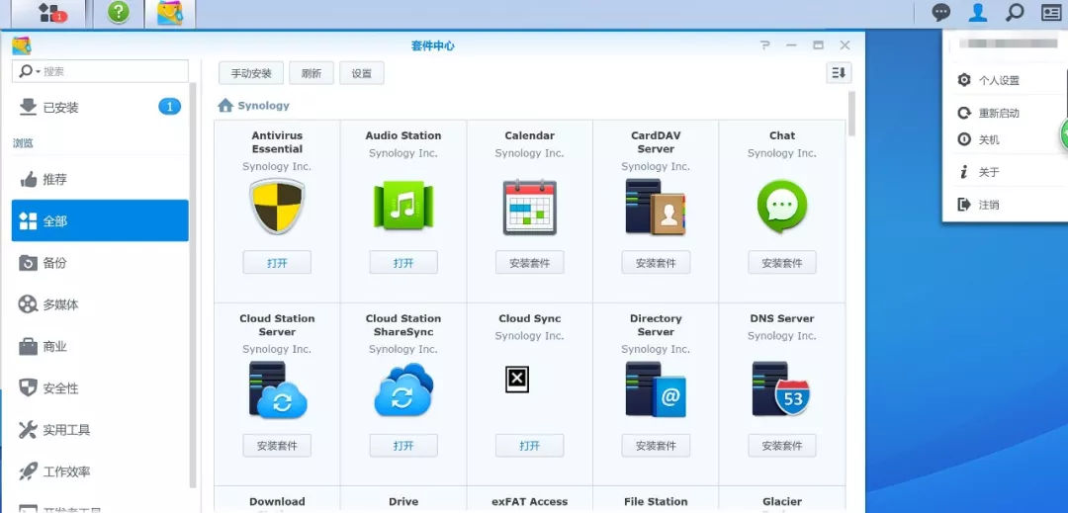Click the Antivirus Essential shield icon
Image resolution: width=1068 pixels, height=513 pixels.
[277, 207]
